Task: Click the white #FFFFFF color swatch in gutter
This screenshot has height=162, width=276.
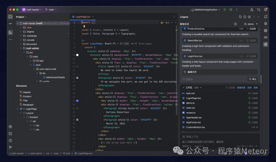Action: (77, 55)
